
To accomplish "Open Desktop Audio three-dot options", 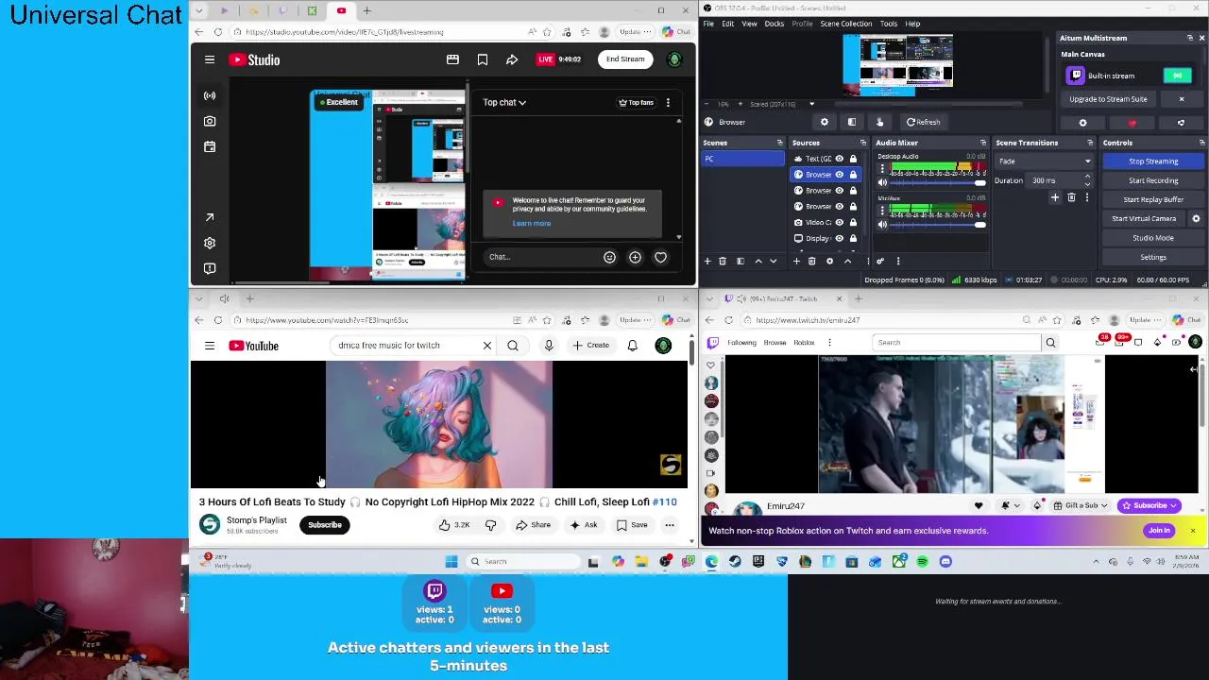I will pyautogui.click(x=882, y=168).
